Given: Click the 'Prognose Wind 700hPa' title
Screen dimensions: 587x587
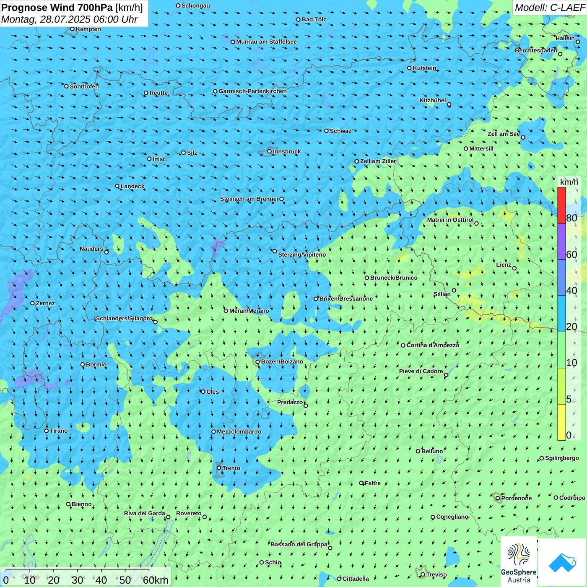Looking at the screenshot, I should click(57, 8).
